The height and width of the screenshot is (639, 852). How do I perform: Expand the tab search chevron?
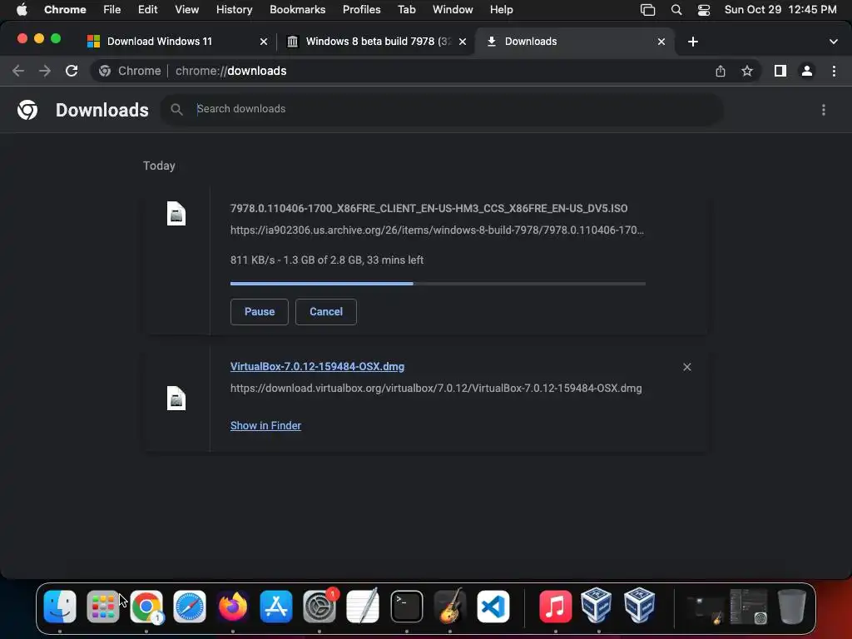833,42
